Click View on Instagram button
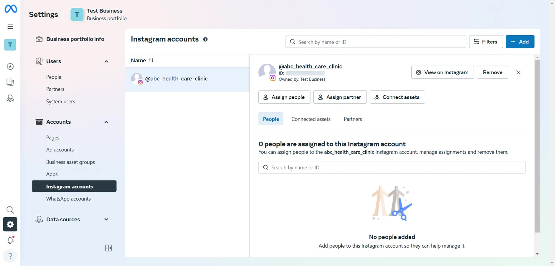This screenshot has height=266, width=555. click(x=443, y=72)
